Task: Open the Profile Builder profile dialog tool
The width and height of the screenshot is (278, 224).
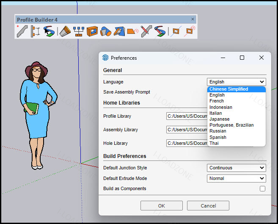Action: 22,31
